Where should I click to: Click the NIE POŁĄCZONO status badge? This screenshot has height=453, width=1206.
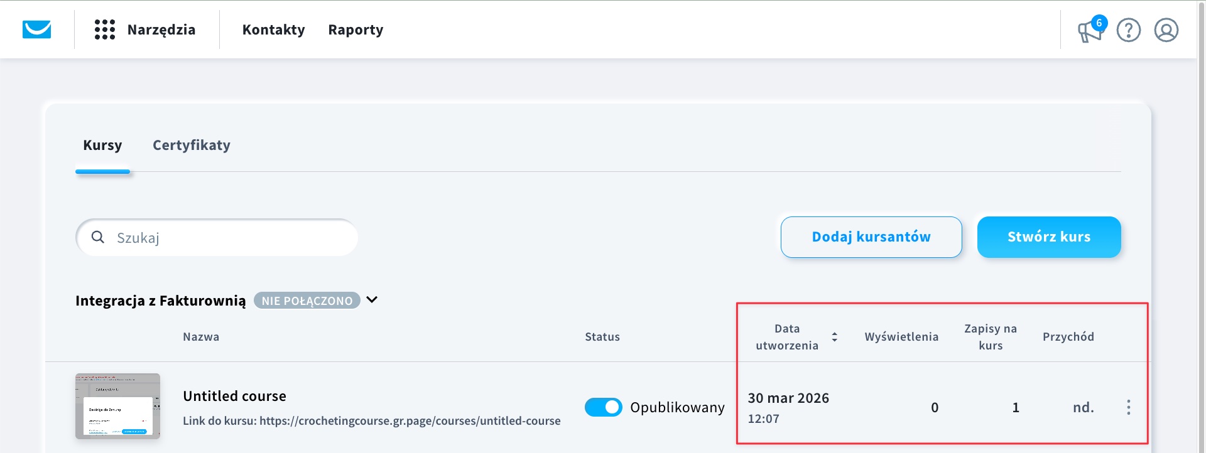point(307,301)
